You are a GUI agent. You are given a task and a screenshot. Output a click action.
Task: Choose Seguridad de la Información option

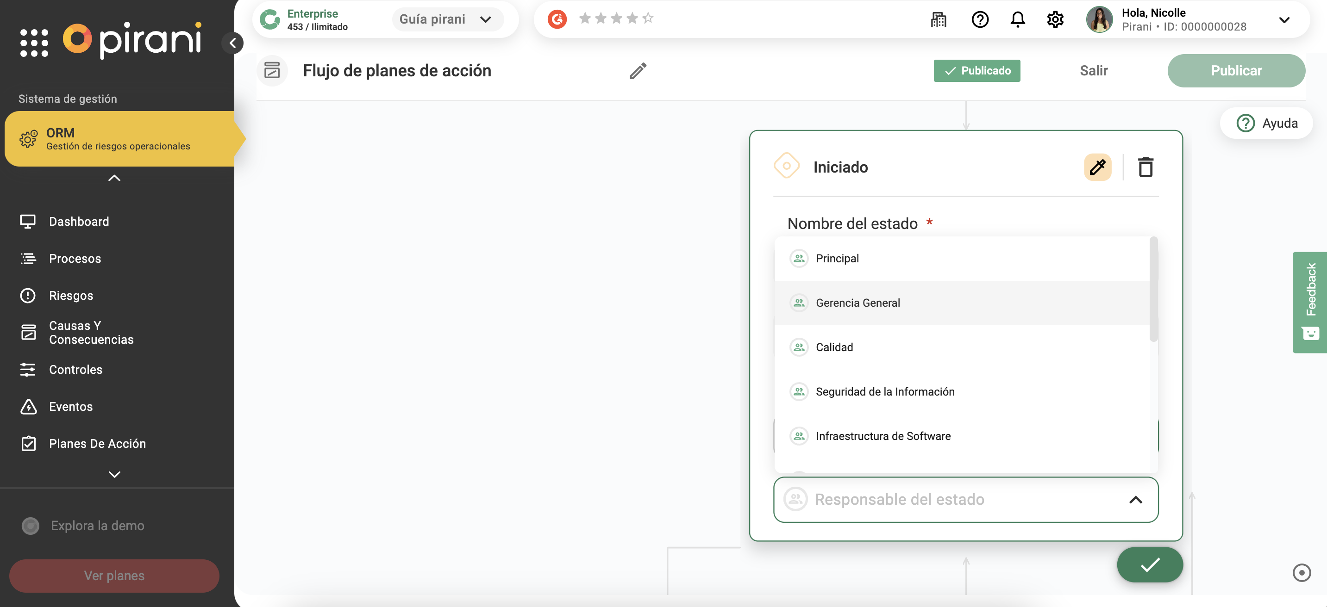click(884, 391)
